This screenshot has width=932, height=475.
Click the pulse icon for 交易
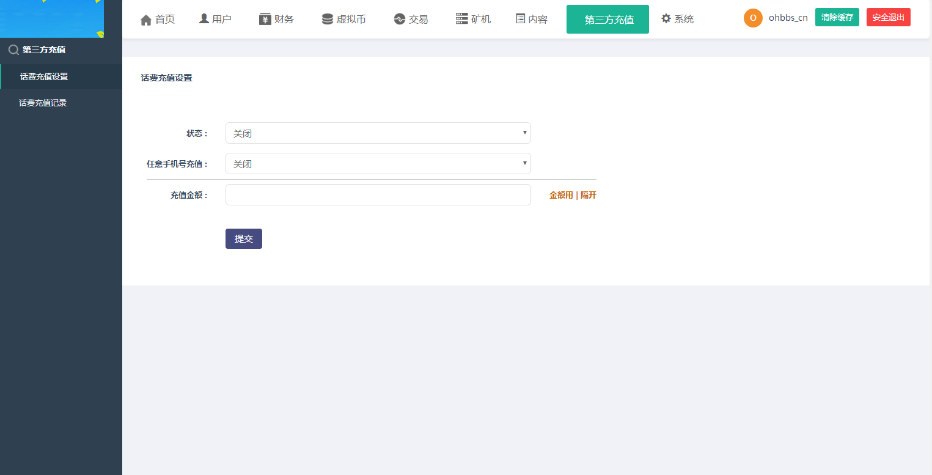(x=400, y=19)
